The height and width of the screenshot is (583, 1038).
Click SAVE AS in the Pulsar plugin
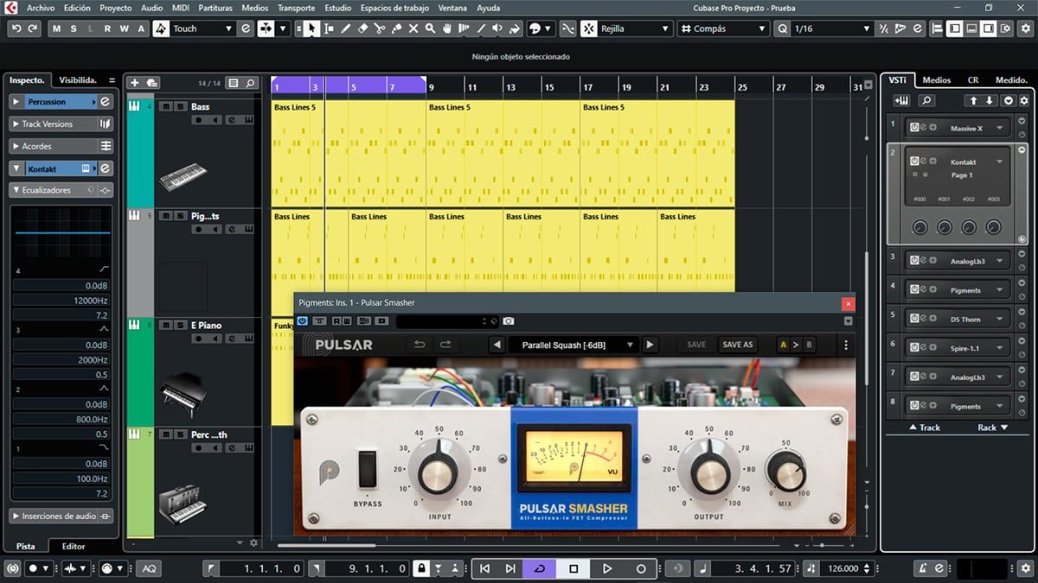coord(737,345)
